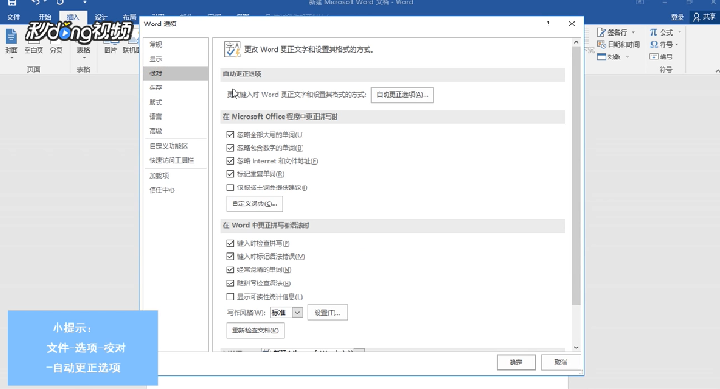
Task: Click the Object (对象) icon
Action: [x=602, y=57]
